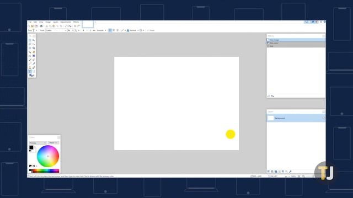Click the Undo arrow in the toolbar
353x198 pixels.
click(x=66, y=26)
